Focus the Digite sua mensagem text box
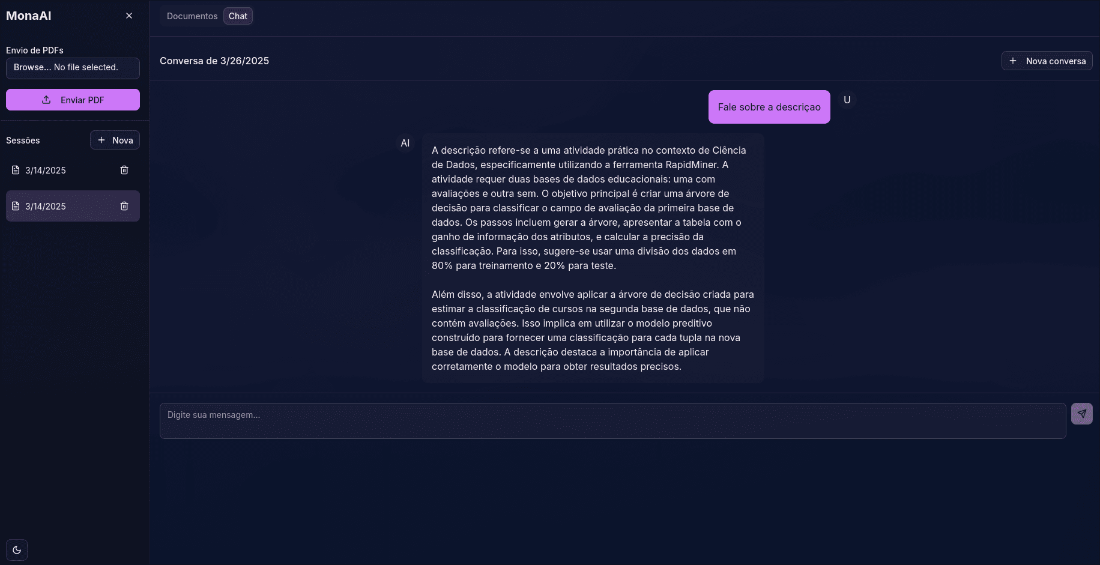 point(612,420)
